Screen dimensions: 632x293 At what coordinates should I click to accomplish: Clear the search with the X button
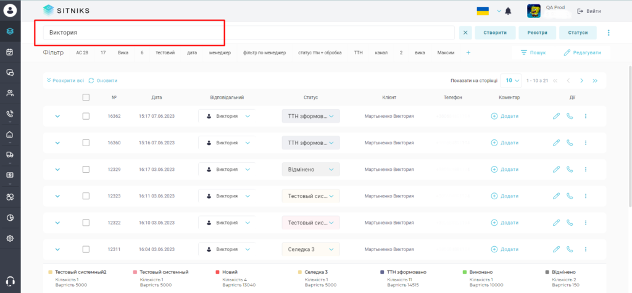pos(465,33)
